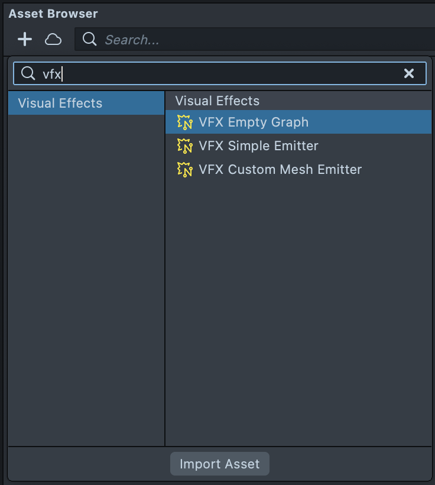Click the VFX Simple Emitter icon
The image size is (435, 485).
click(185, 146)
